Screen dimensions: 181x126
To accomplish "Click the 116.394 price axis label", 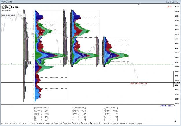I will tap(177, 7).
